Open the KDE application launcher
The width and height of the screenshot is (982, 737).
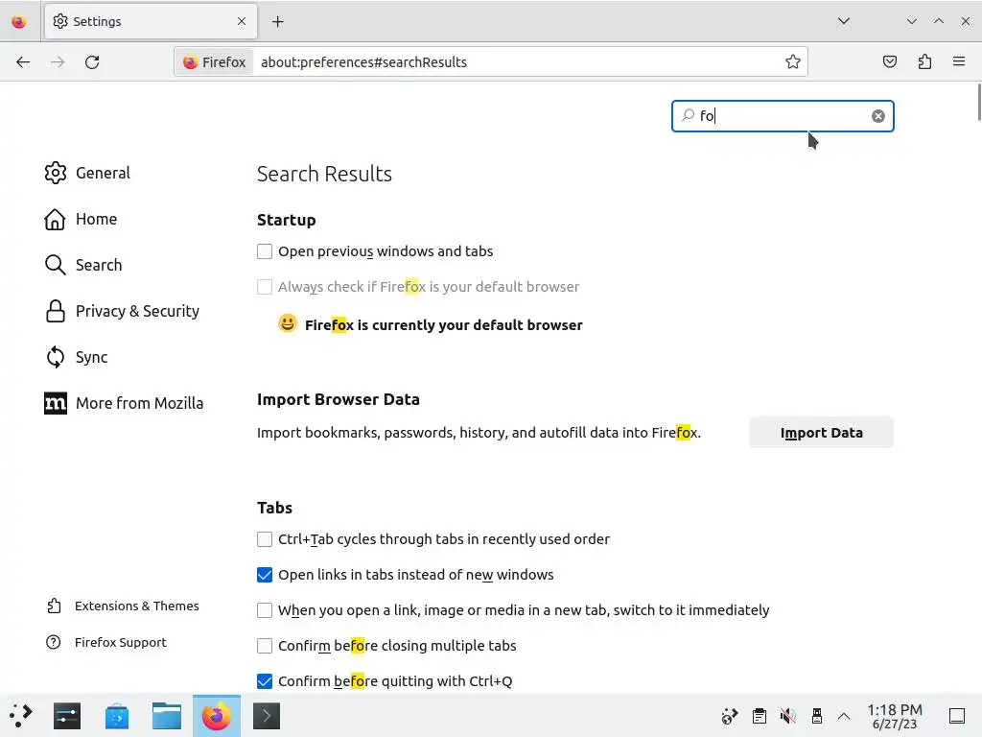tap(21, 716)
